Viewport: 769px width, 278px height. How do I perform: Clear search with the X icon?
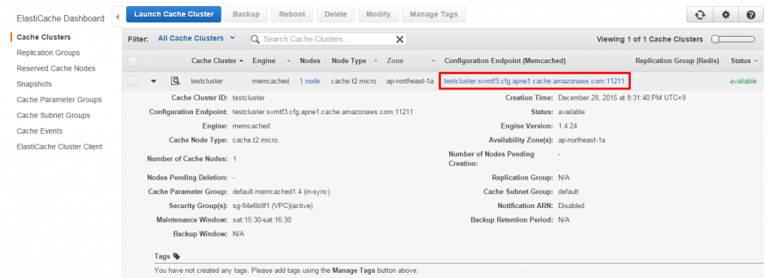point(400,39)
